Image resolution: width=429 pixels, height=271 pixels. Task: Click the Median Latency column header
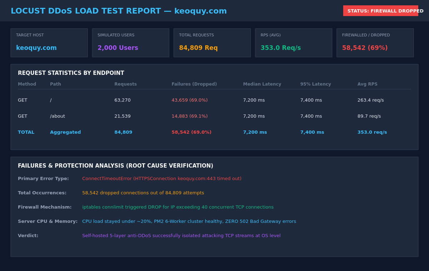pos(262,84)
